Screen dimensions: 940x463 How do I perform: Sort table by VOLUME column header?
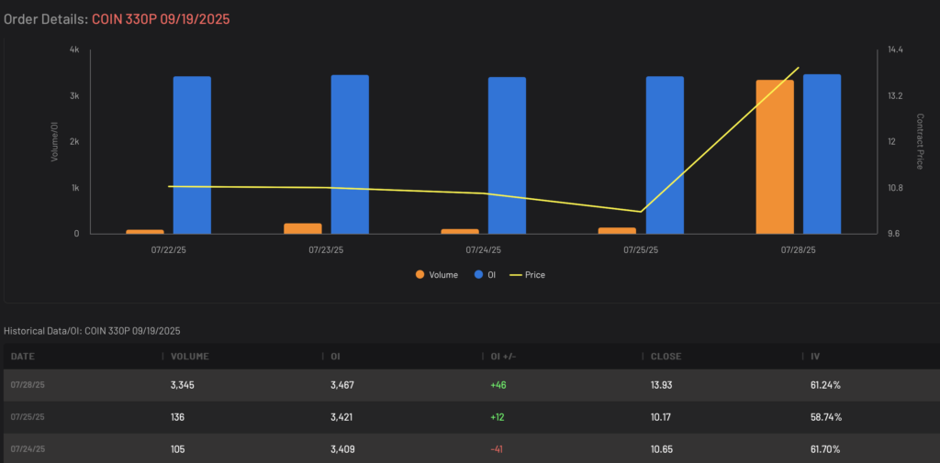(190, 356)
